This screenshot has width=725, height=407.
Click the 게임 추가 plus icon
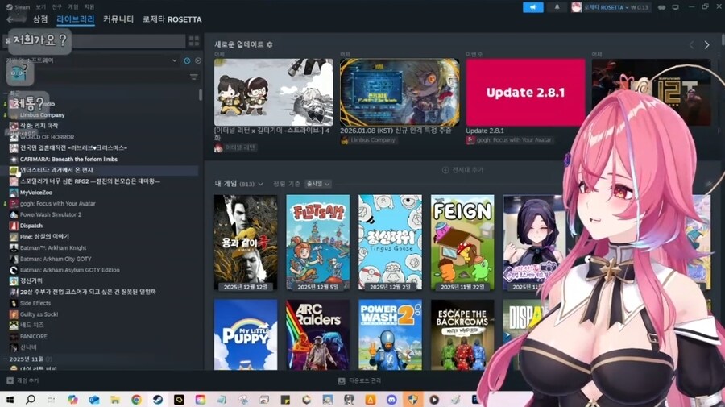coord(10,380)
